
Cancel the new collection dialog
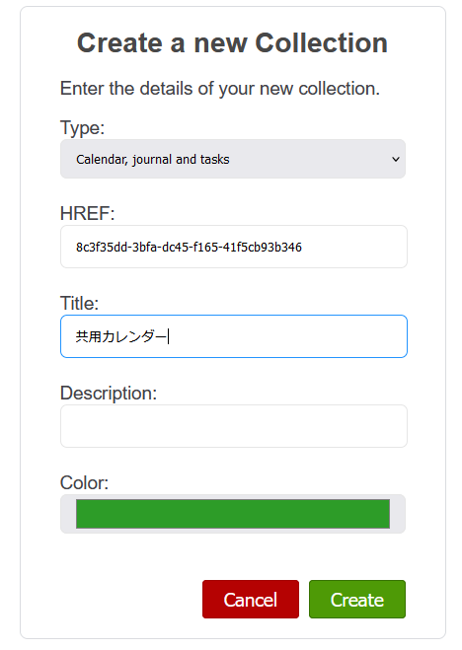tap(251, 599)
